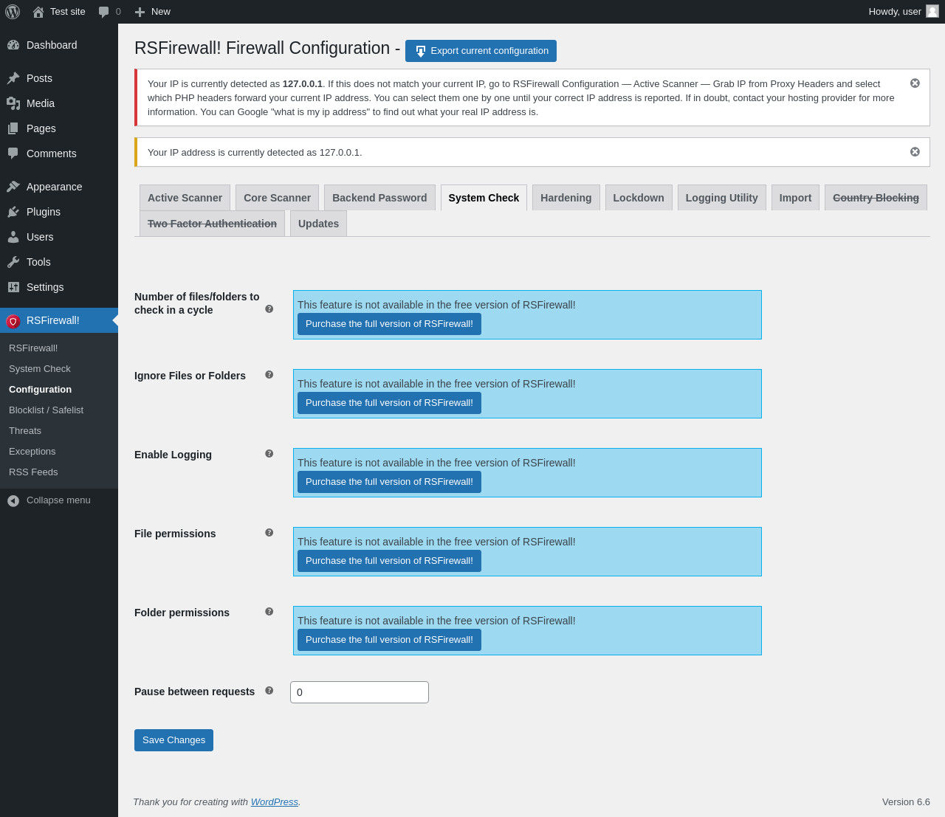The width and height of the screenshot is (945, 817).
Task: Click the WordPress logo icon
Action: point(13,12)
